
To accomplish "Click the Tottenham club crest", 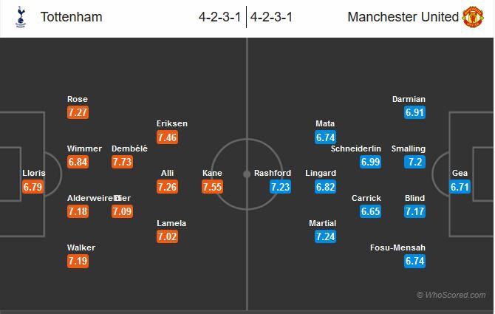I will tap(18, 17).
